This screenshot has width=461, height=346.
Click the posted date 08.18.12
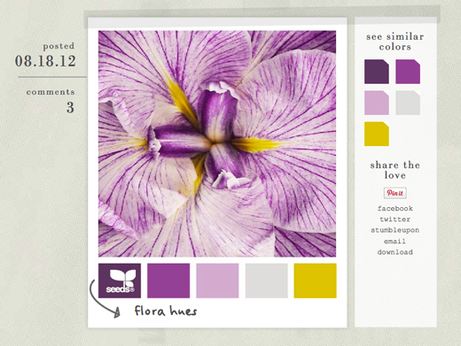(45, 61)
